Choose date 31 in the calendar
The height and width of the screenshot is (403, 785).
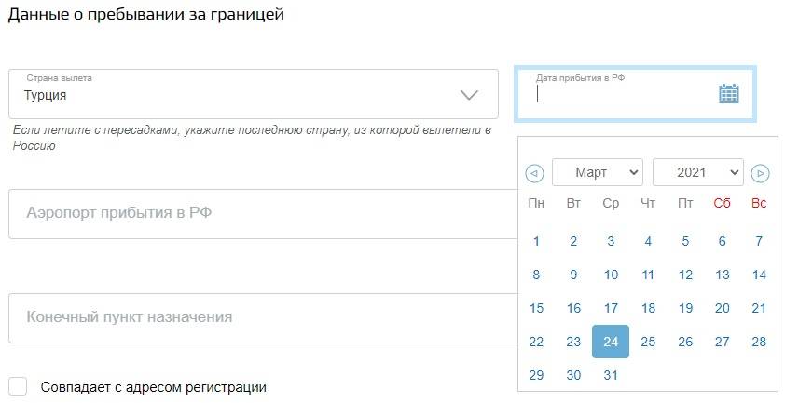coord(611,375)
